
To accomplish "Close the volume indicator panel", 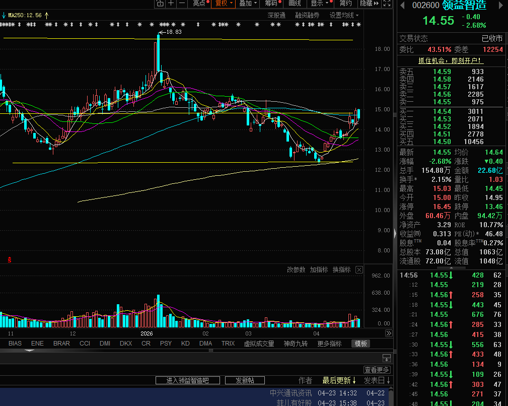I will (359, 269).
